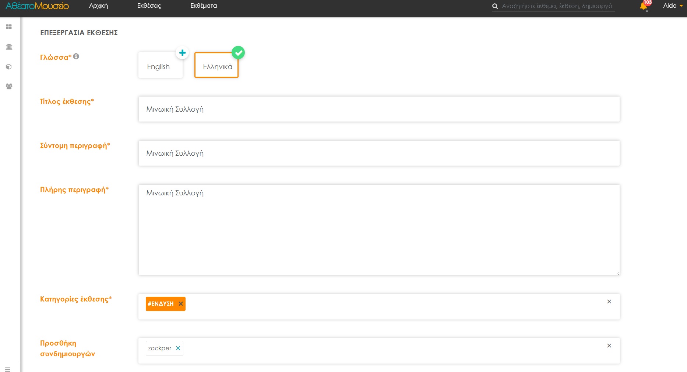Open the Εκθέσεις menu item

click(x=149, y=6)
